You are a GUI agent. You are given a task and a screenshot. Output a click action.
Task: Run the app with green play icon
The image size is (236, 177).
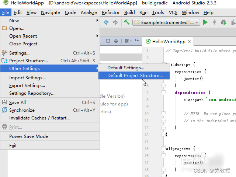pos(205,22)
